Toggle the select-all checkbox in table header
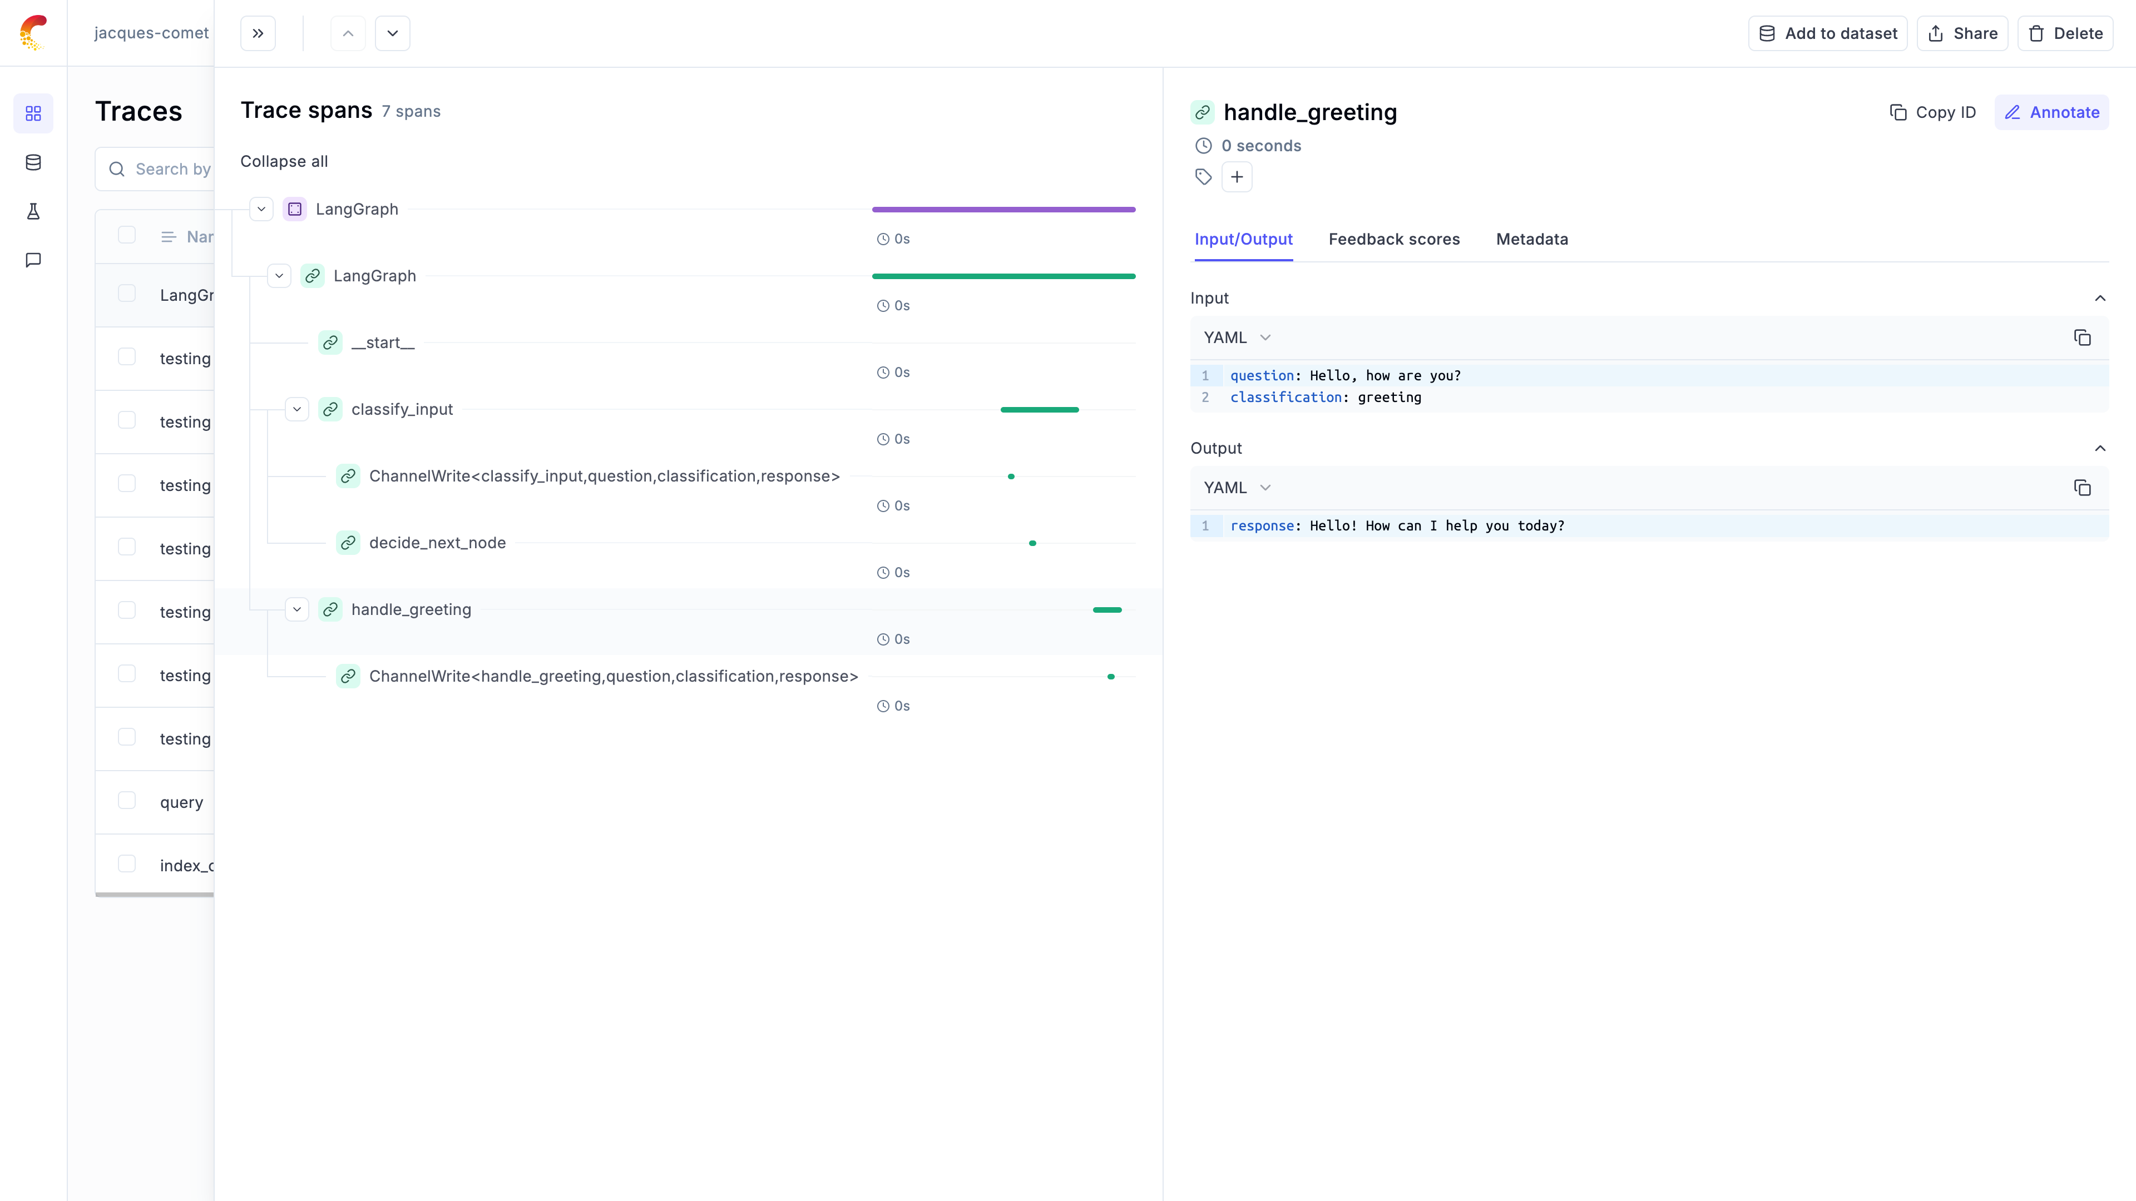 (127, 235)
